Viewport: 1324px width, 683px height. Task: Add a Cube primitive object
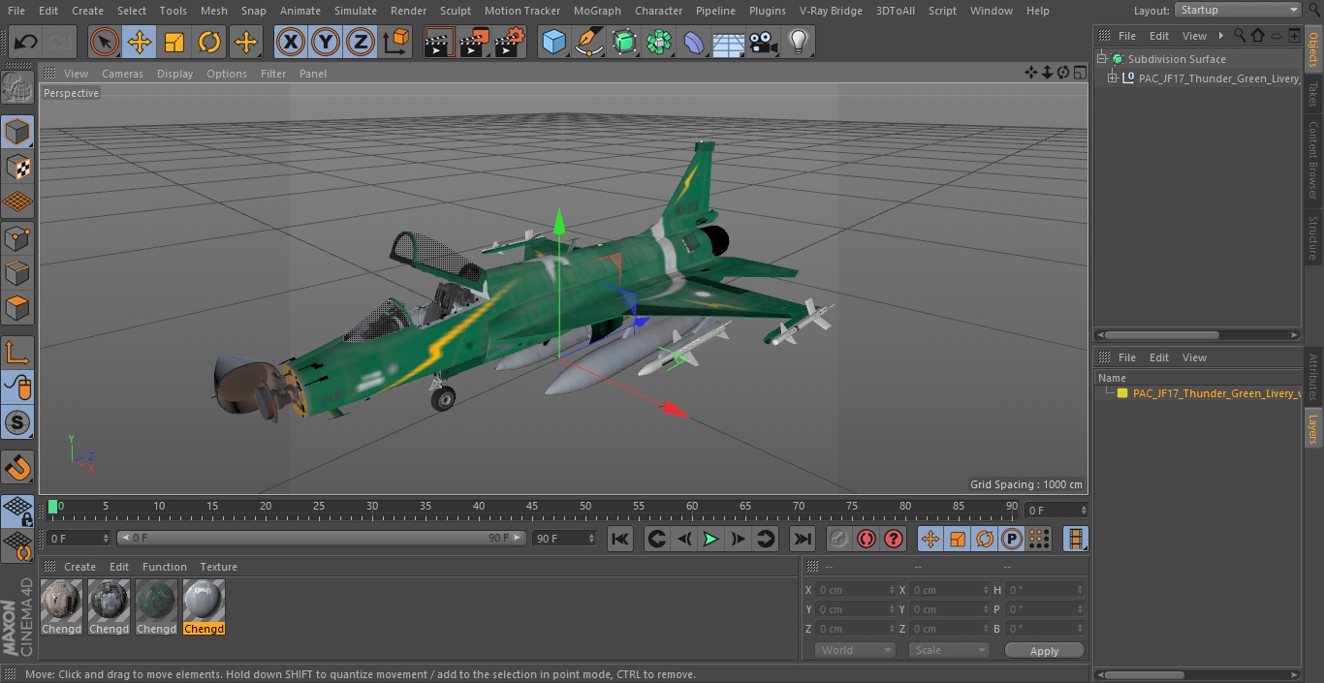pos(553,42)
